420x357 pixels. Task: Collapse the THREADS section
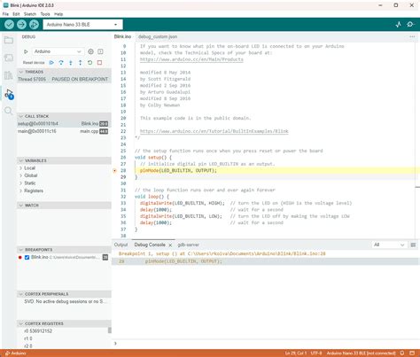pyautogui.click(x=64, y=72)
